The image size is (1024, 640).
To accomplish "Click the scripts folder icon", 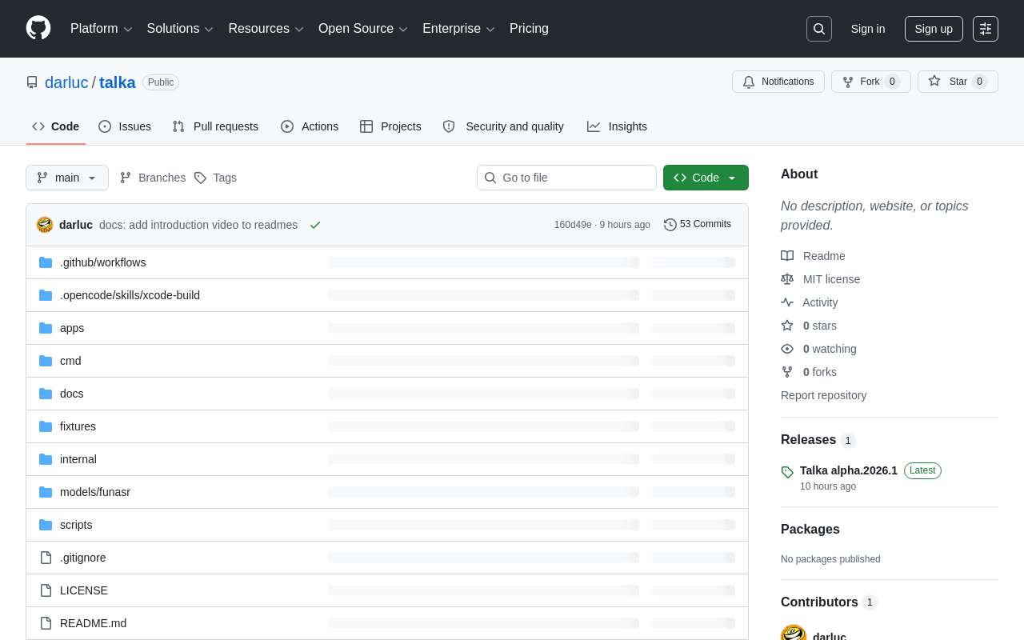I will [46, 525].
